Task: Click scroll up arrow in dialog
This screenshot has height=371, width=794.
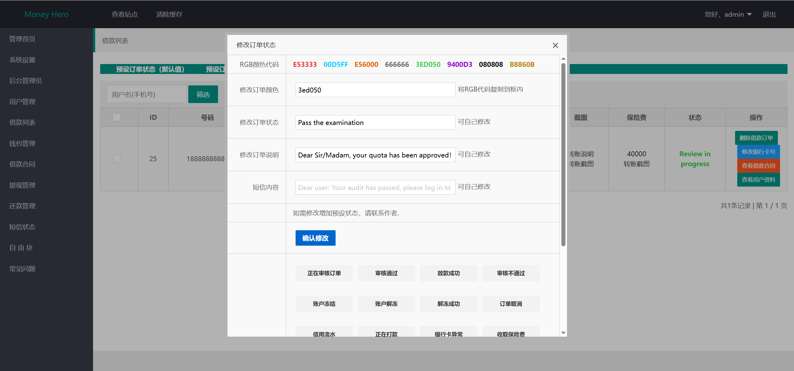Action: coord(563,59)
